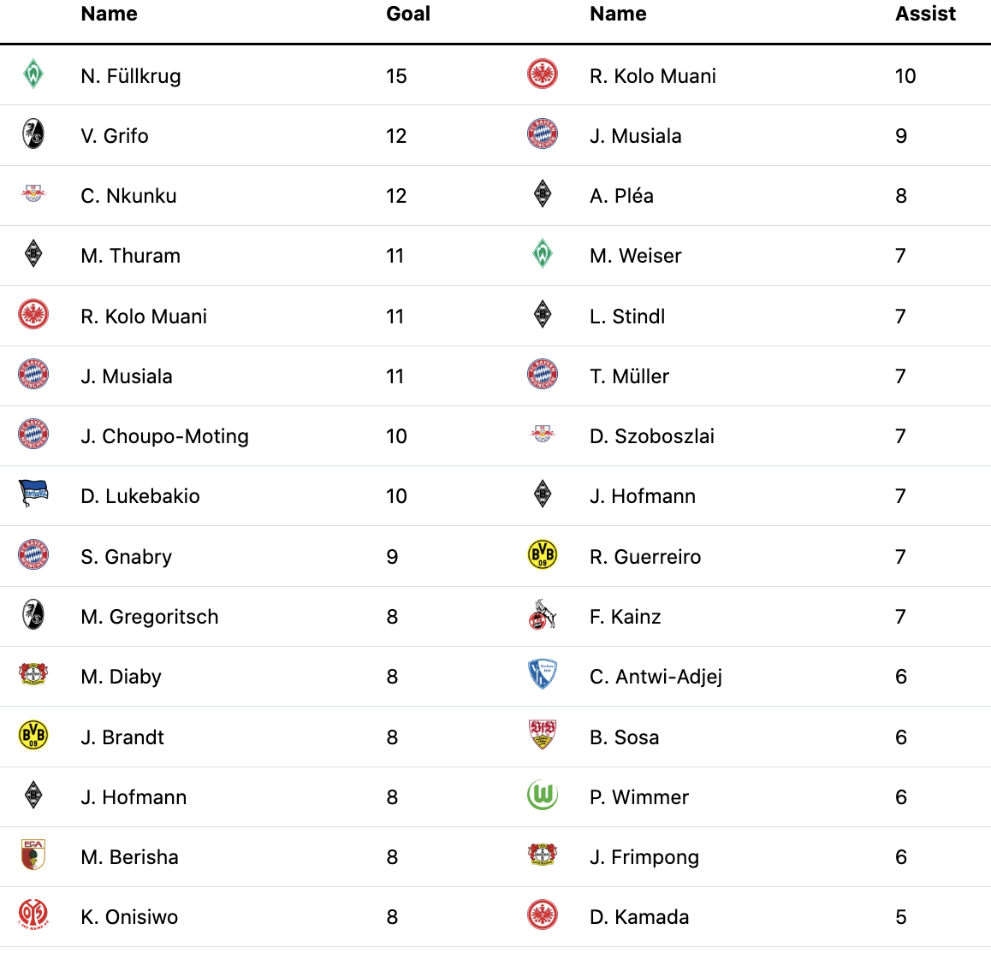
Task: Click Bochum crest beside C. Antwi-Adjej
Action: [543, 674]
